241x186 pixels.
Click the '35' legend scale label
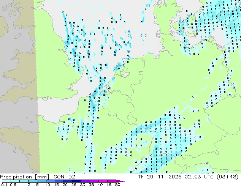coord(91,184)
